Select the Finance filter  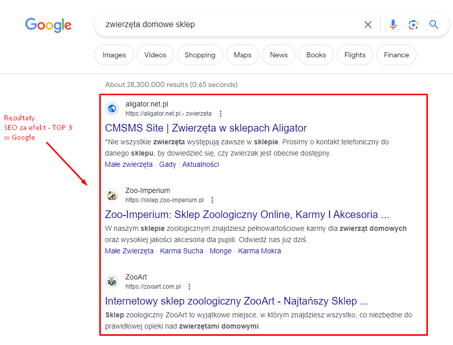pos(396,55)
